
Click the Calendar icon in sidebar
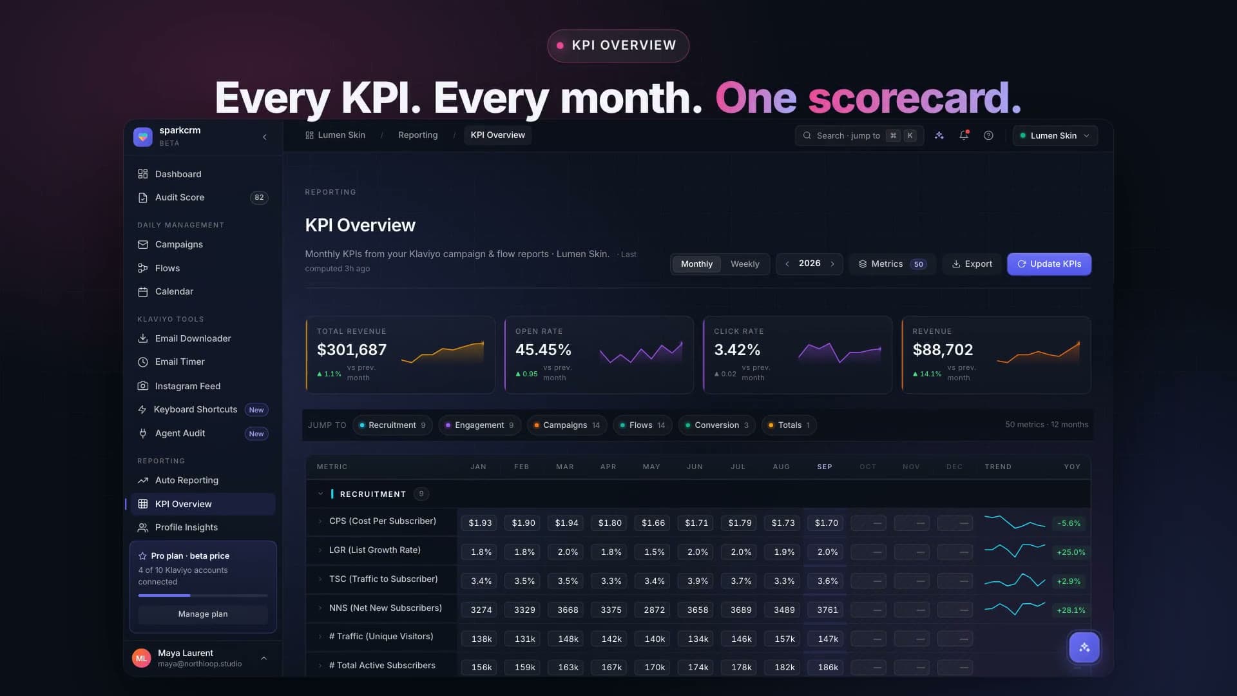pyautogui.click(x=143, y=292)
